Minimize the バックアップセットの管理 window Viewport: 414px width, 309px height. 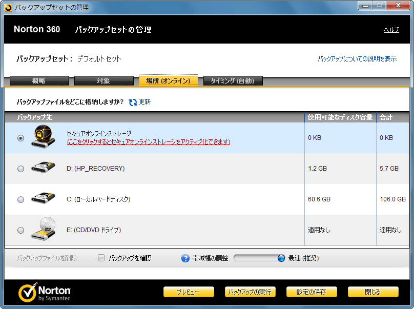(x=365, y=6)
